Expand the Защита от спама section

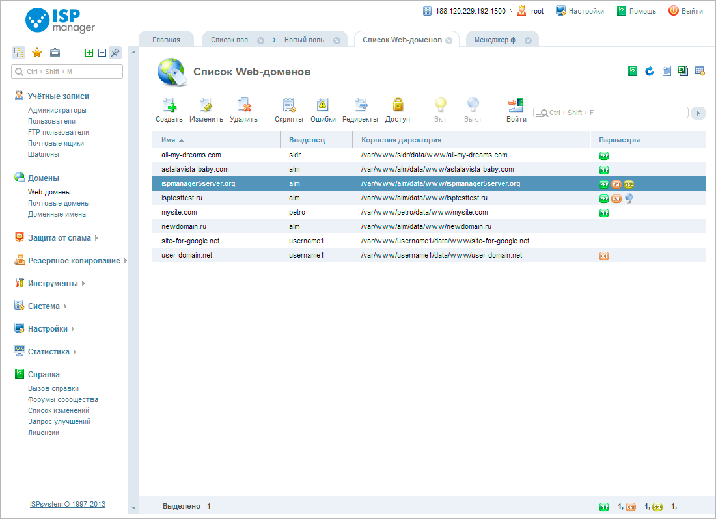pos(59,237)
